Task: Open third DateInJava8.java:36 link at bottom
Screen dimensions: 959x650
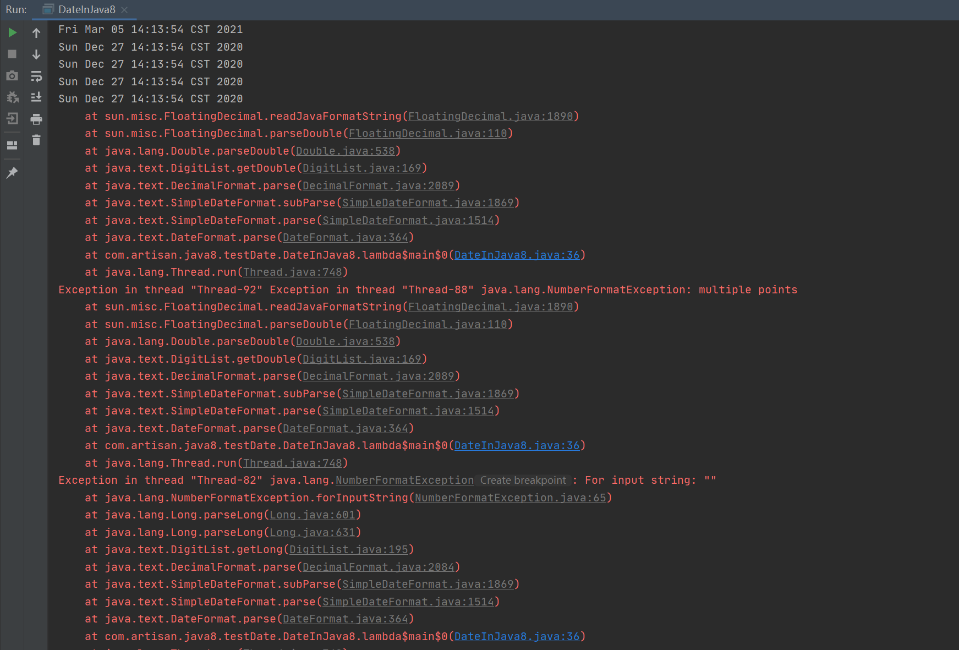Action: 517,636
